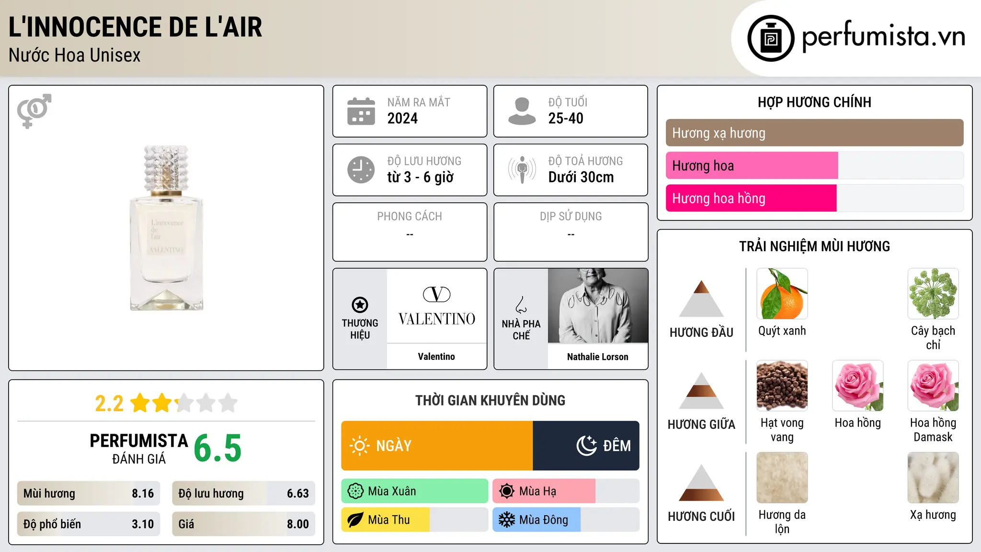Open the Hoa hồng Damask note image
Screen dimensions: 981x552
(933, 386)
